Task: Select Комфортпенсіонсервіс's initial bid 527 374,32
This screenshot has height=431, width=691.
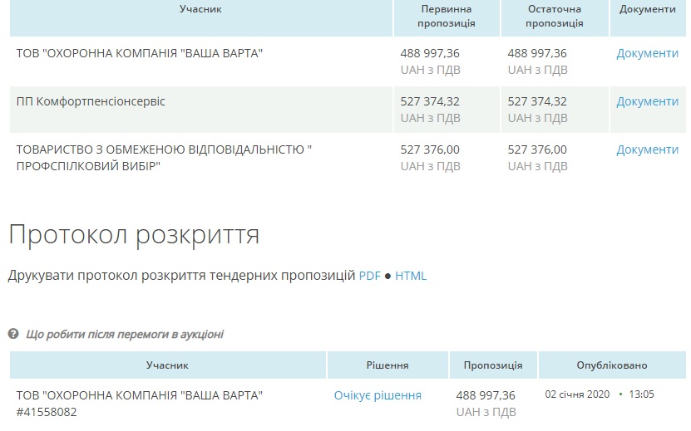Action: point(430,101)
